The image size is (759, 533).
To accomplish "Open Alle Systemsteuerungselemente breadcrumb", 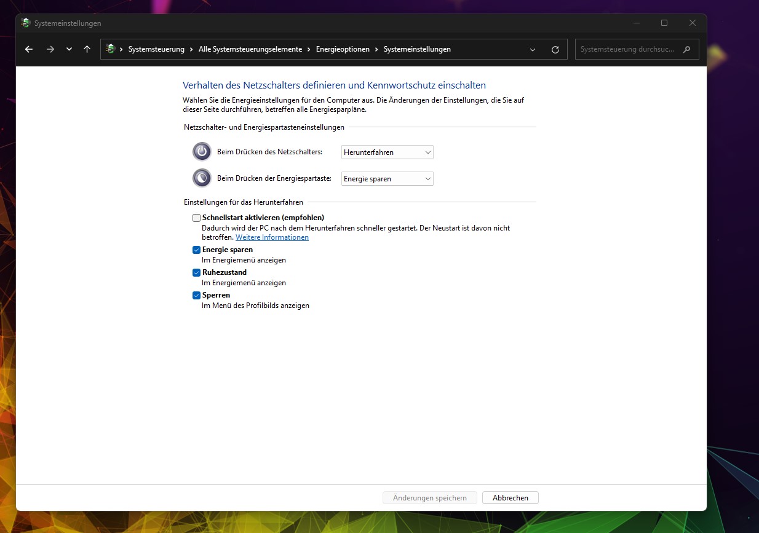I will [250, 49].
